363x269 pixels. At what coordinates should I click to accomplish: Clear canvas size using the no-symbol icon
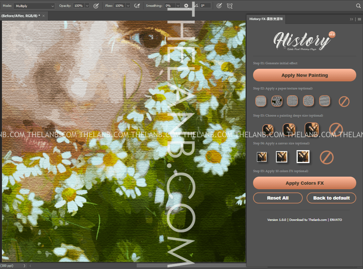327,157
